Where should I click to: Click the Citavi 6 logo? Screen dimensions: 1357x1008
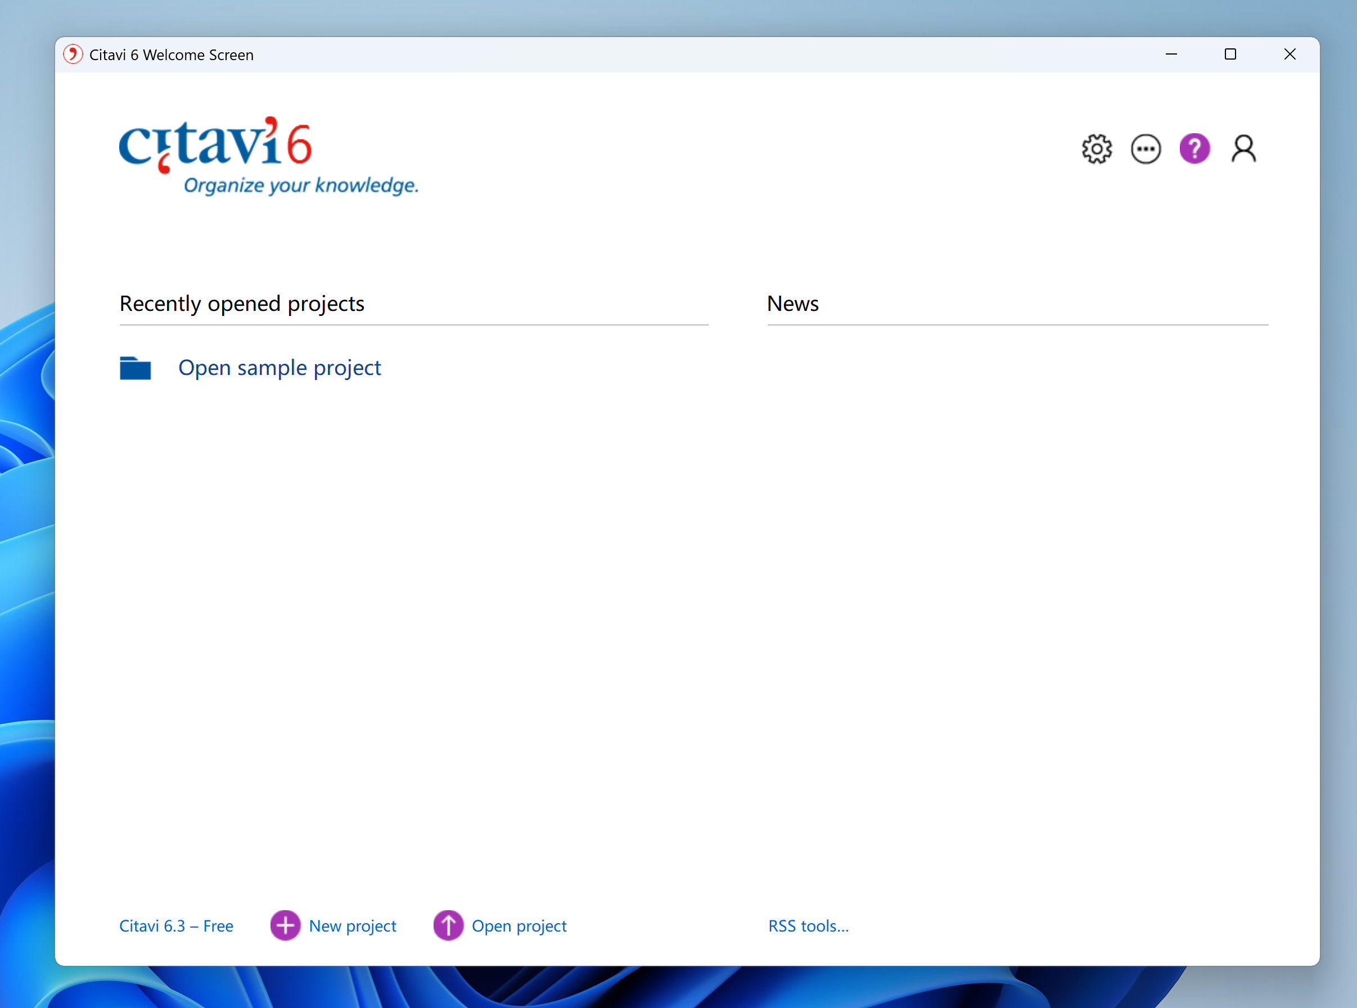pyautogui.click(x=269, y=156)
